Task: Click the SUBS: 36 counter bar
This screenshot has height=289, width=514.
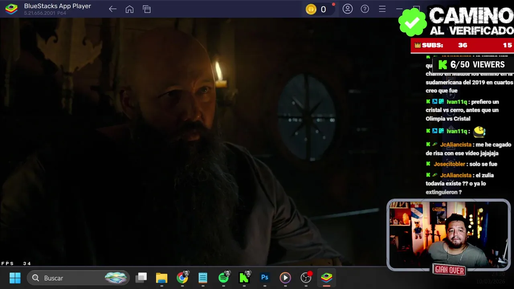Action: coord(462,45)
